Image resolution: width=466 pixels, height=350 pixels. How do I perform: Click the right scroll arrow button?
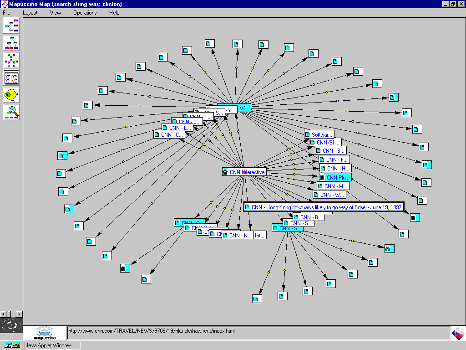coord(19,314)
